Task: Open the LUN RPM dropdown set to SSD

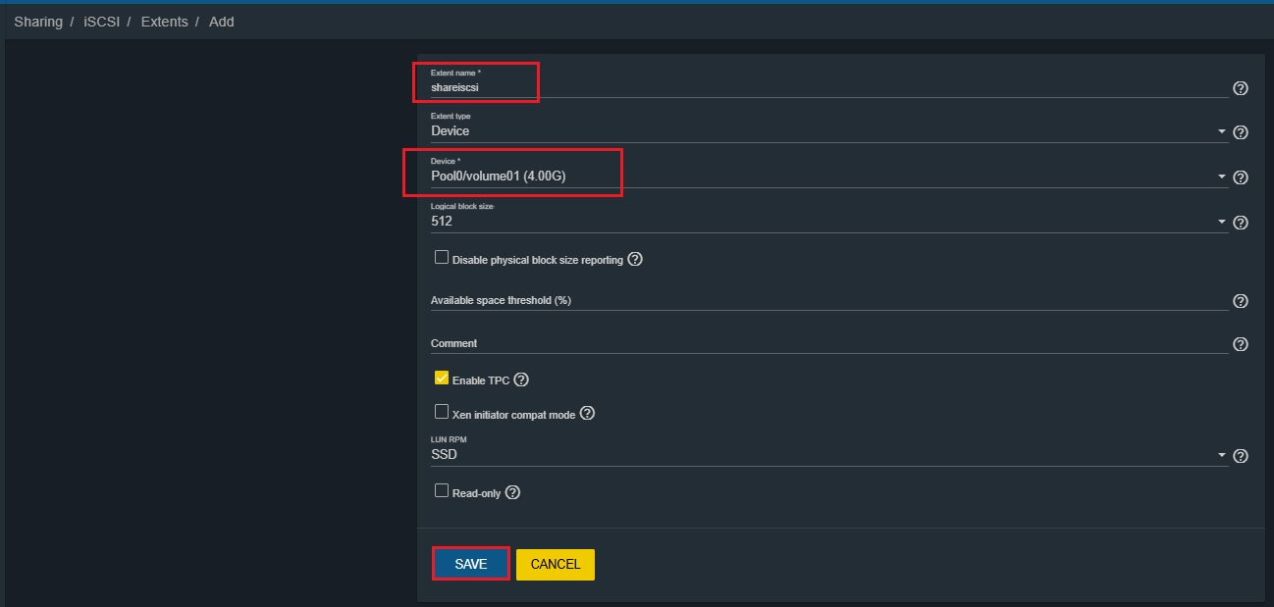Action: pyautogui.click(x=824, y=455)
